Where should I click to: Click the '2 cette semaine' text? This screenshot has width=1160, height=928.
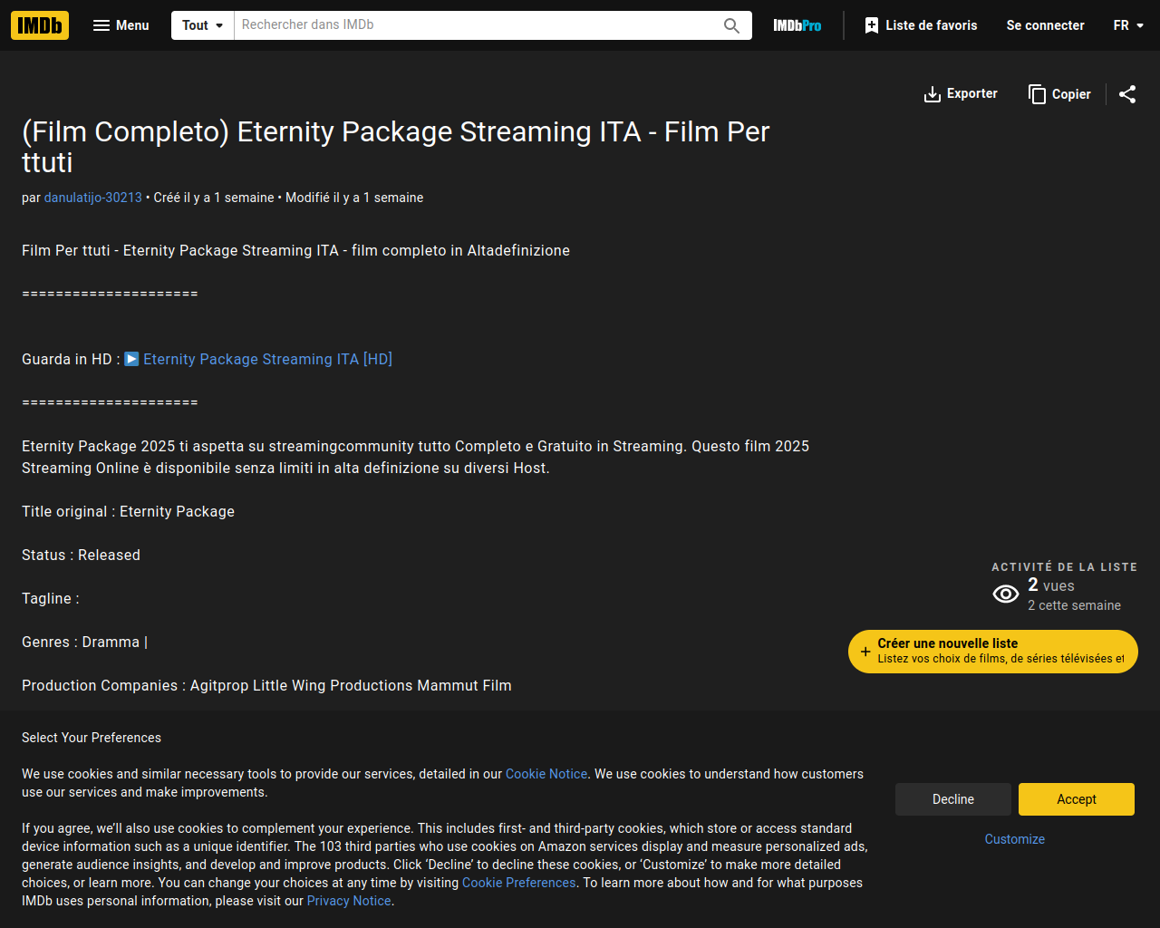click(1074, 605)
